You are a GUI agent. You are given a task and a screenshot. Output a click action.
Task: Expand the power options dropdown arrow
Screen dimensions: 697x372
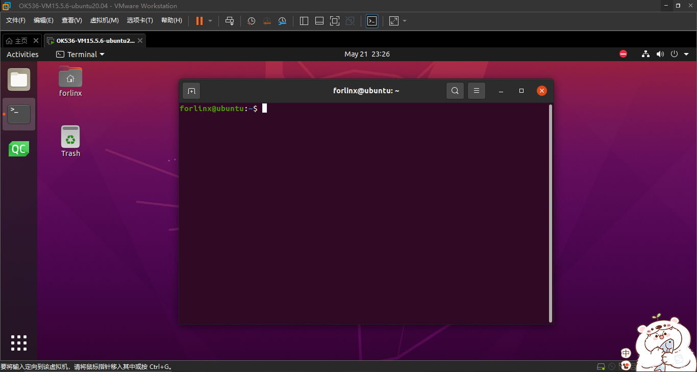(210, 21)
